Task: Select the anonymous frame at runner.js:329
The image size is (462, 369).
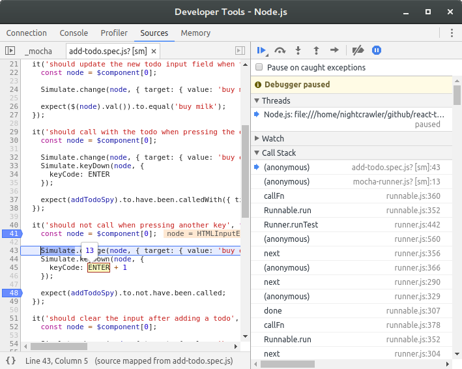Action: pos(351,297)
